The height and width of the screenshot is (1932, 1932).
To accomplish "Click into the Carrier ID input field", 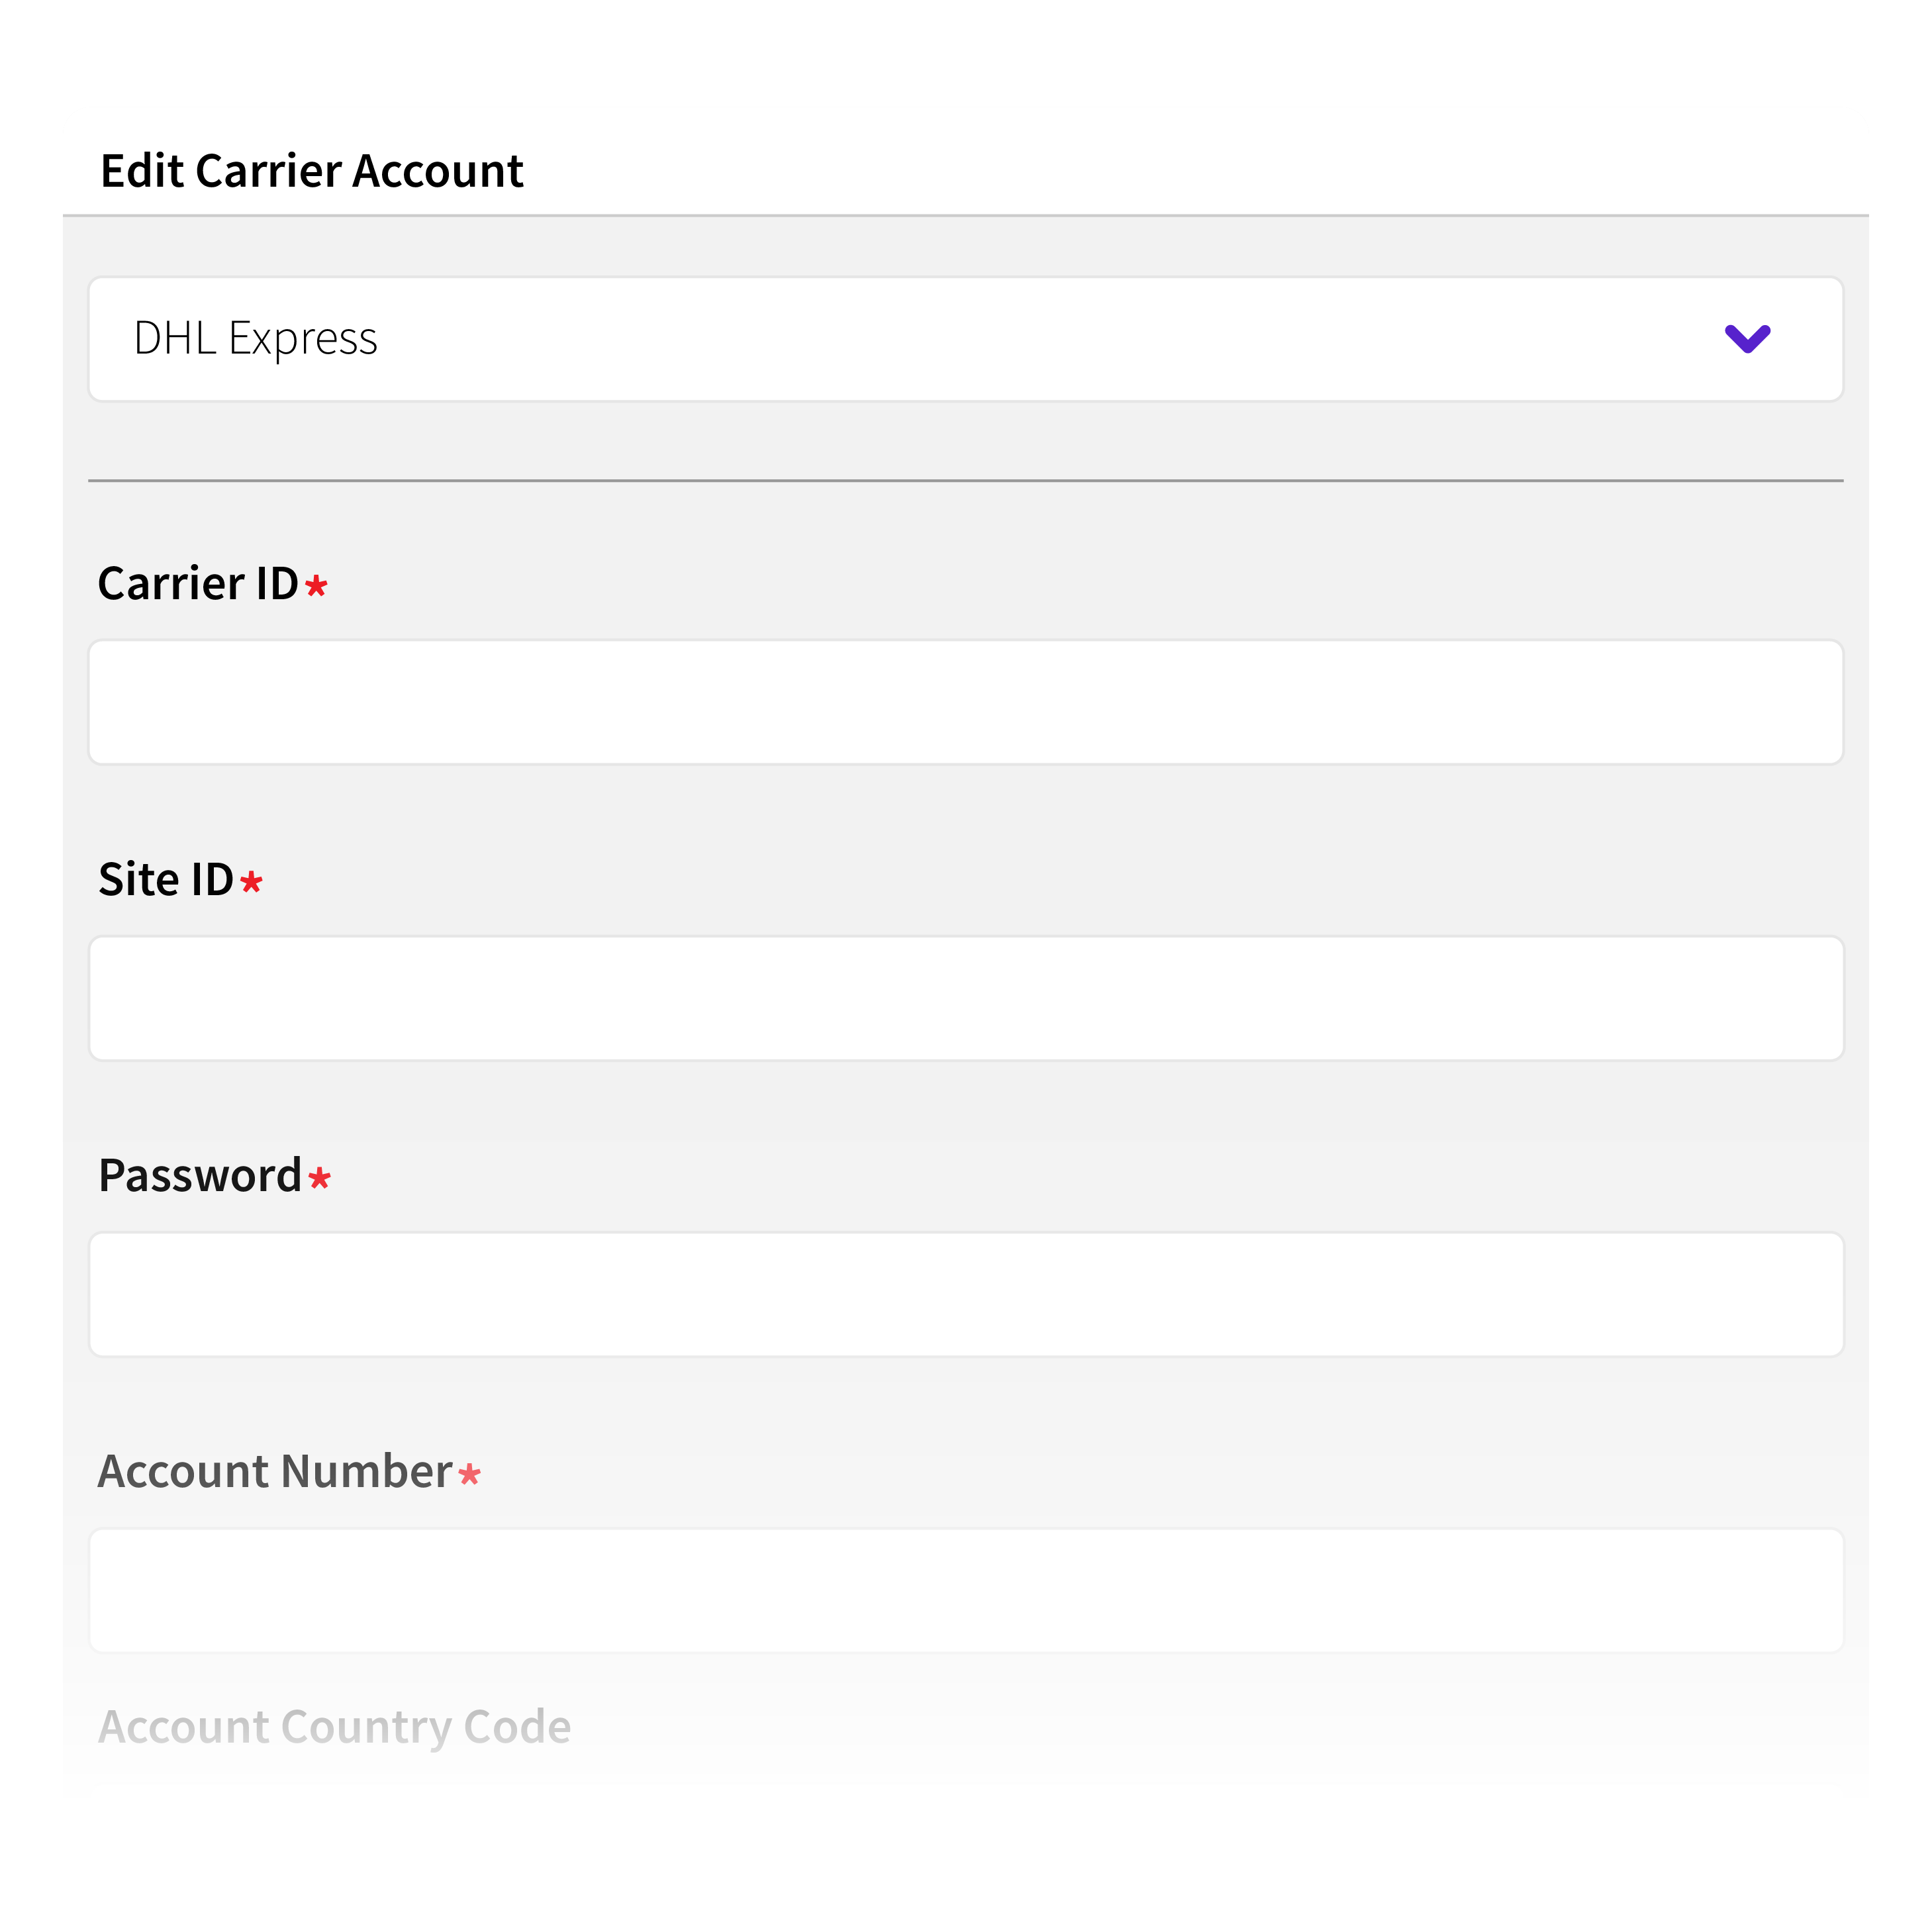I will pos(966,701).
